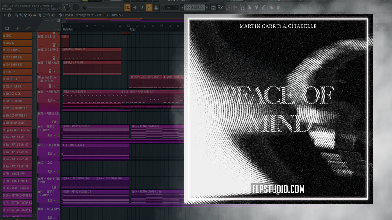This screenshot has height=220, width=392.
Task: Select the Select tool
Action: pyautogui.click(x=44, y=15)
